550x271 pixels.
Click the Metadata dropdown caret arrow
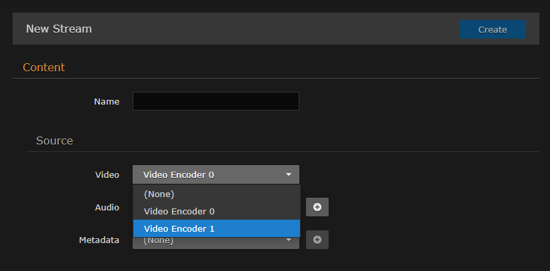tap(289, 240)
